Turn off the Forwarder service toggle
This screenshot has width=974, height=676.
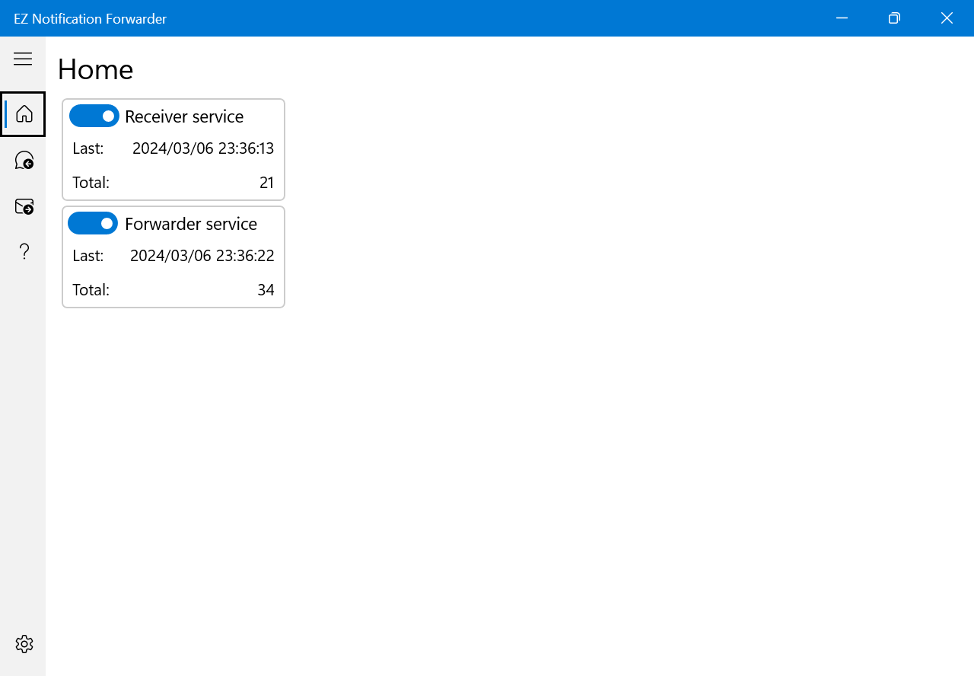[x=93, y=224]
